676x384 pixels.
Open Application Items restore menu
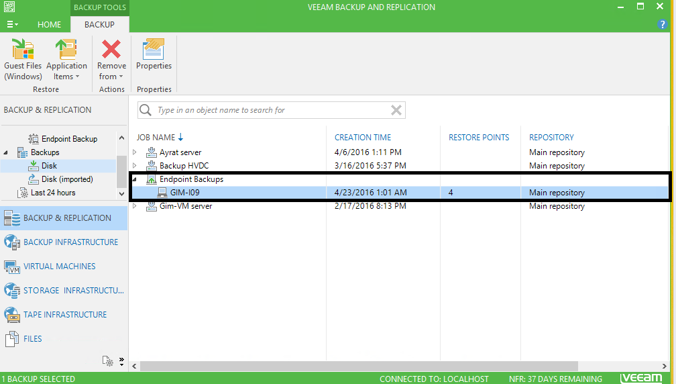[66, 59]
